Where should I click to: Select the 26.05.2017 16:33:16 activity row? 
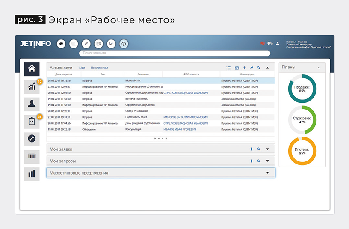tap(161, 80)
